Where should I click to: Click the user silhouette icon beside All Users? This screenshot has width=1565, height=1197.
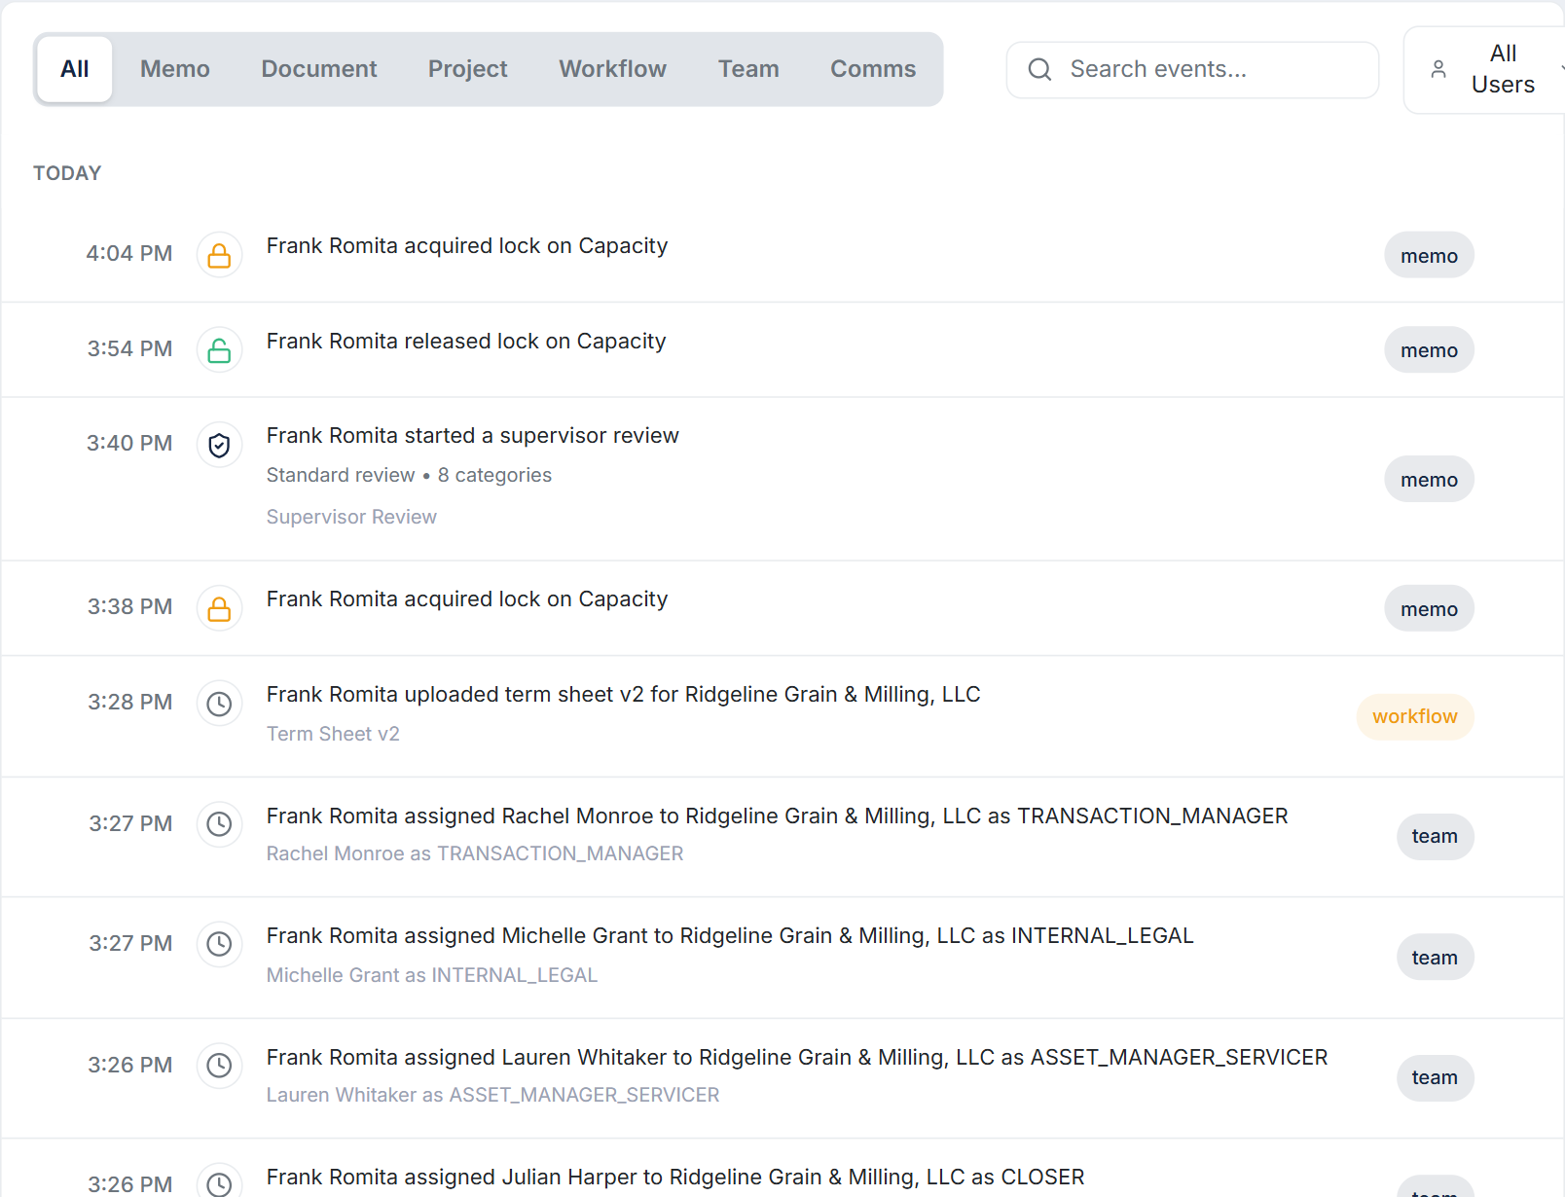tap(1438, 69)
